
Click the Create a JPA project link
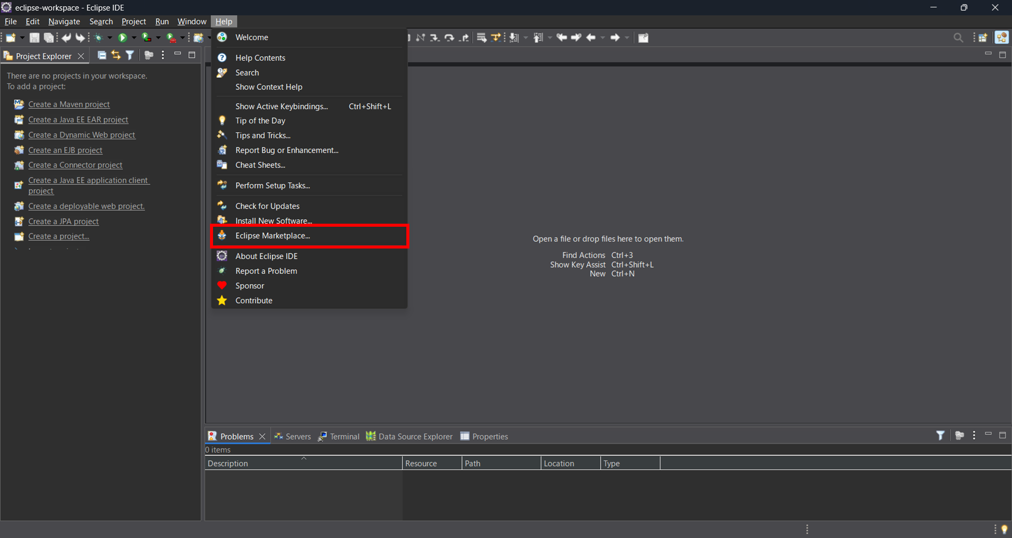(x=63, y=221)
